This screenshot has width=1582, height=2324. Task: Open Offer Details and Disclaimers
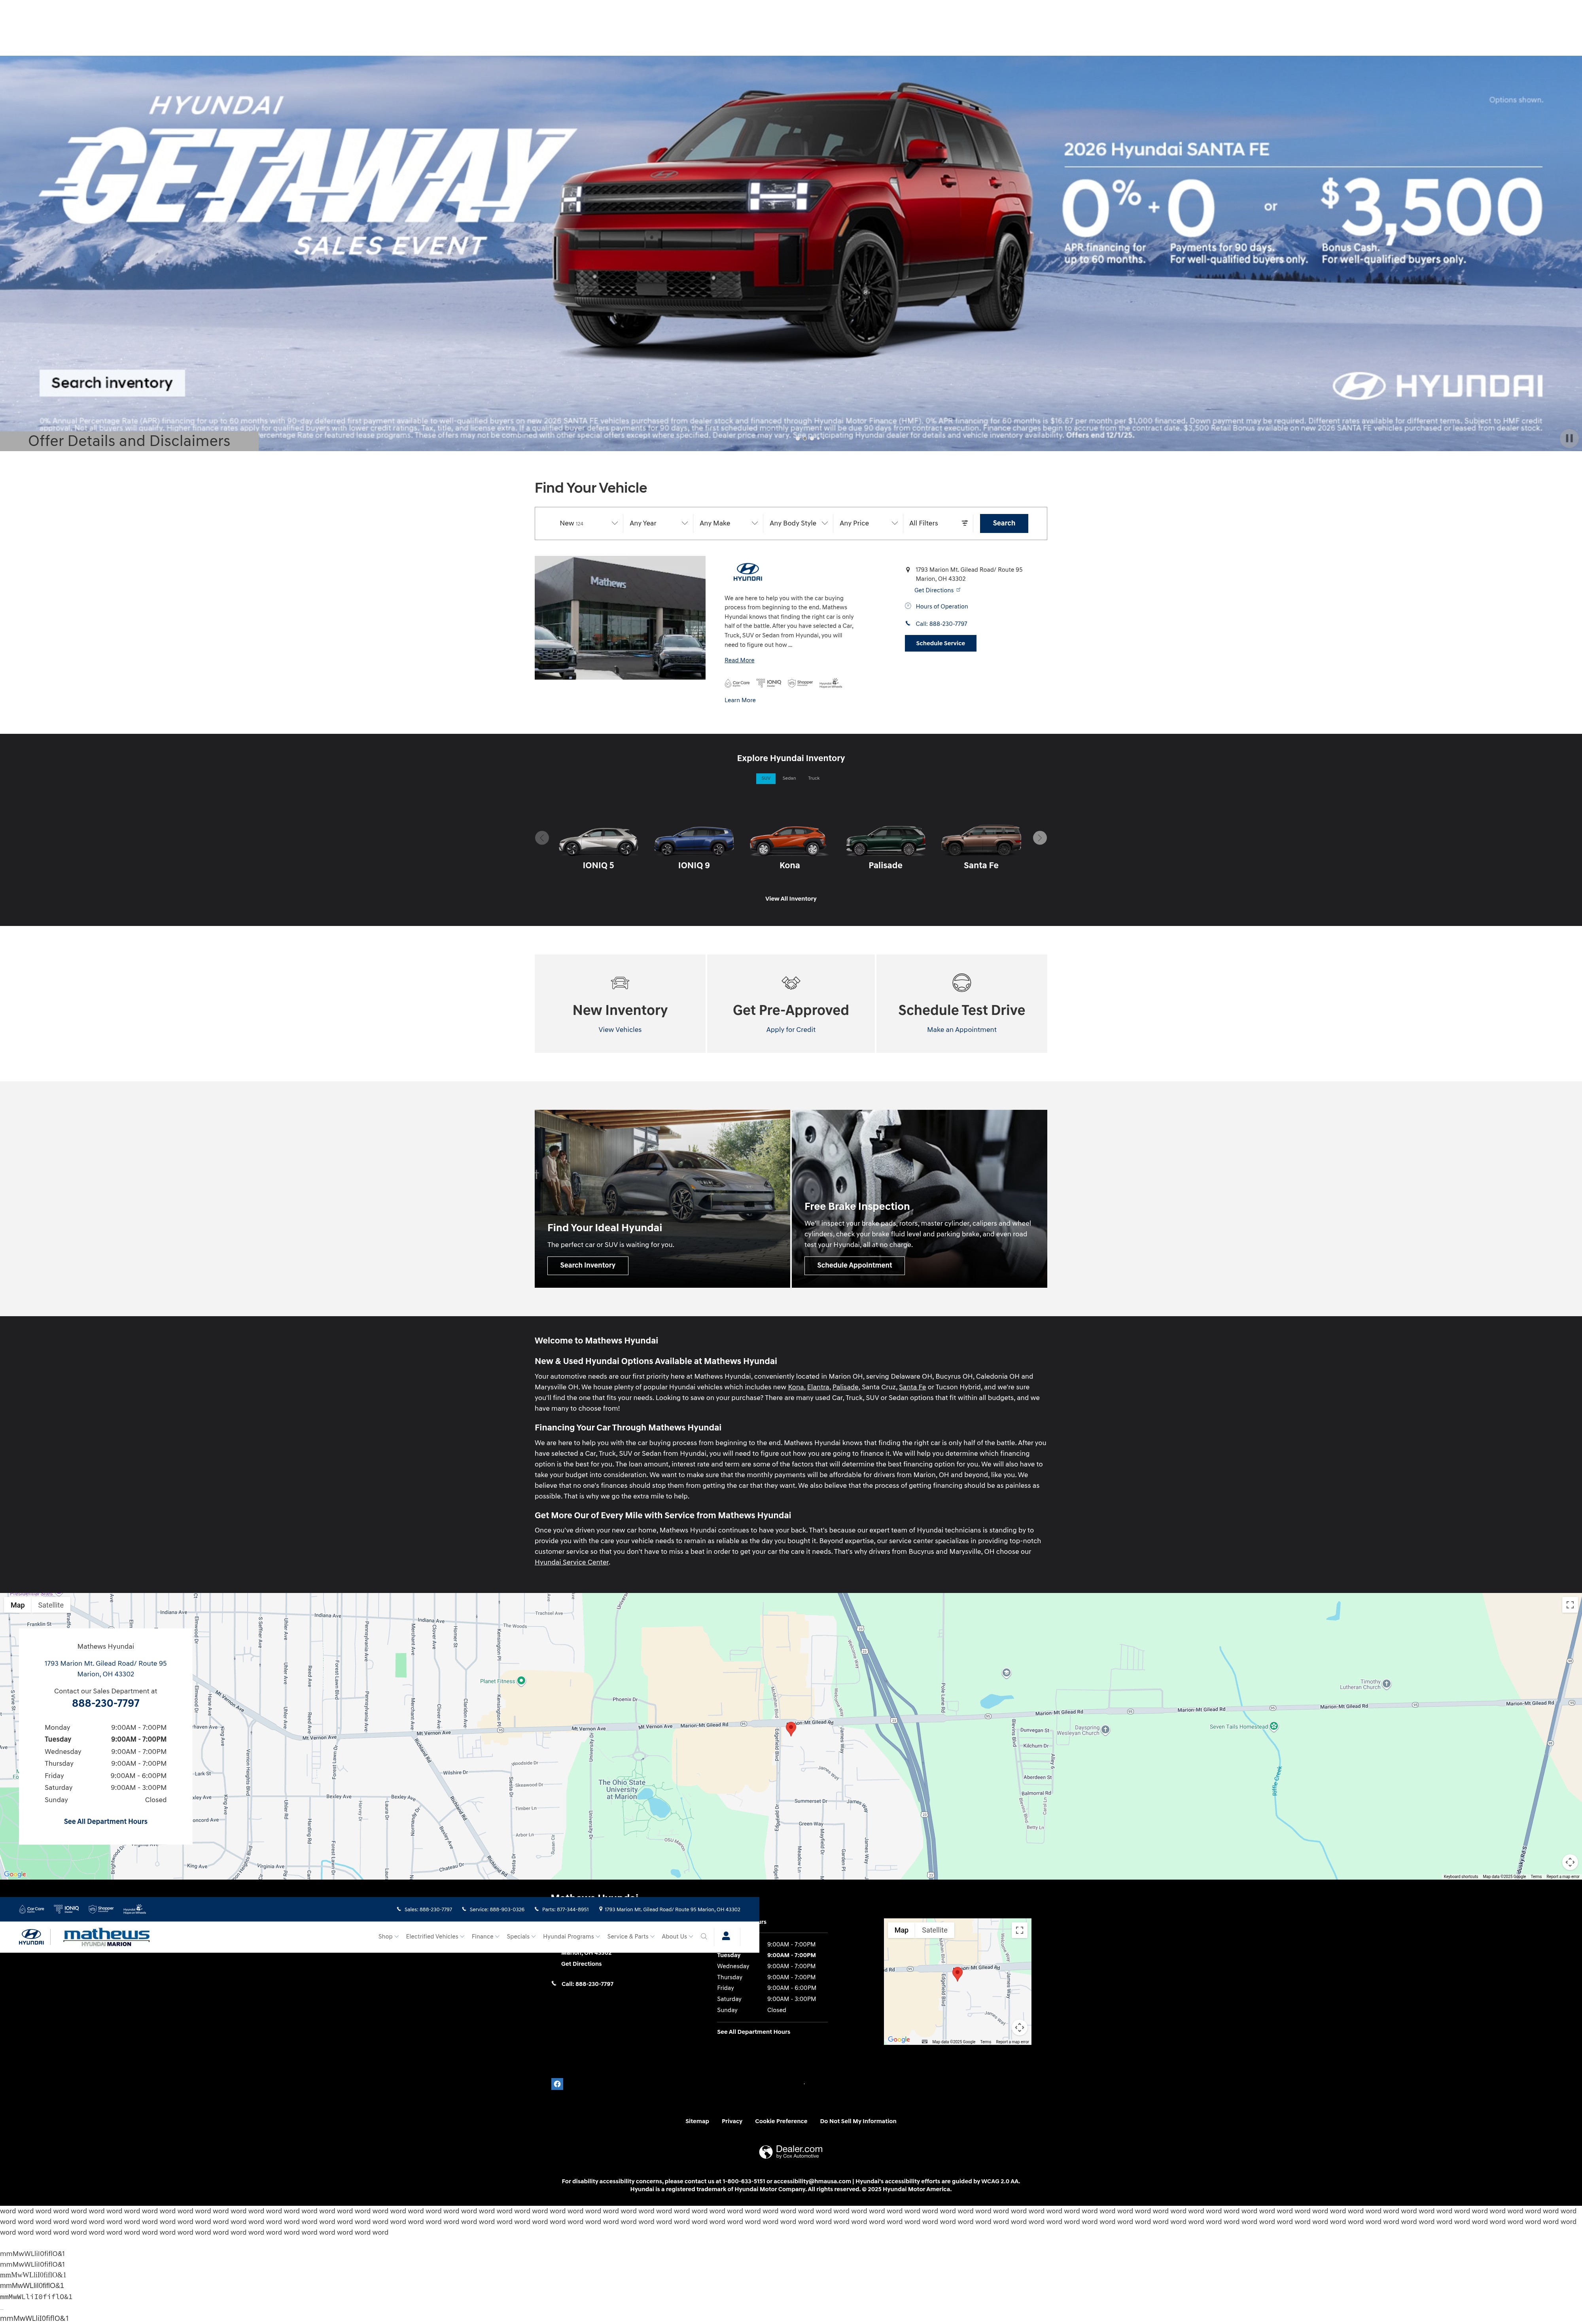(x=129, y=441)
